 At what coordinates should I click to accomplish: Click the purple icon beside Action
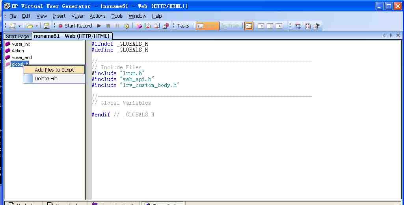click(x=8, y=51)
